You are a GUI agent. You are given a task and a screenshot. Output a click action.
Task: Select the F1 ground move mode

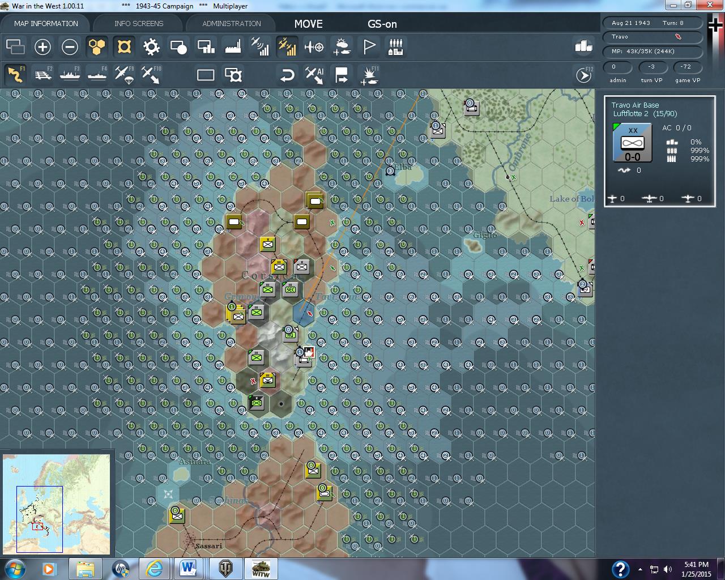15,75
